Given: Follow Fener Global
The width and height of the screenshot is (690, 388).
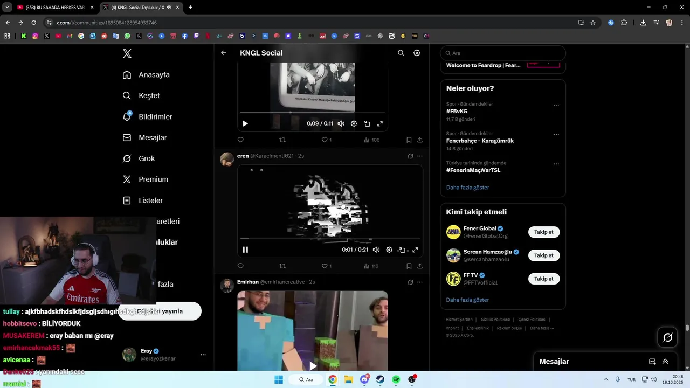Looking at the screenshot, I should pos(543,232).
